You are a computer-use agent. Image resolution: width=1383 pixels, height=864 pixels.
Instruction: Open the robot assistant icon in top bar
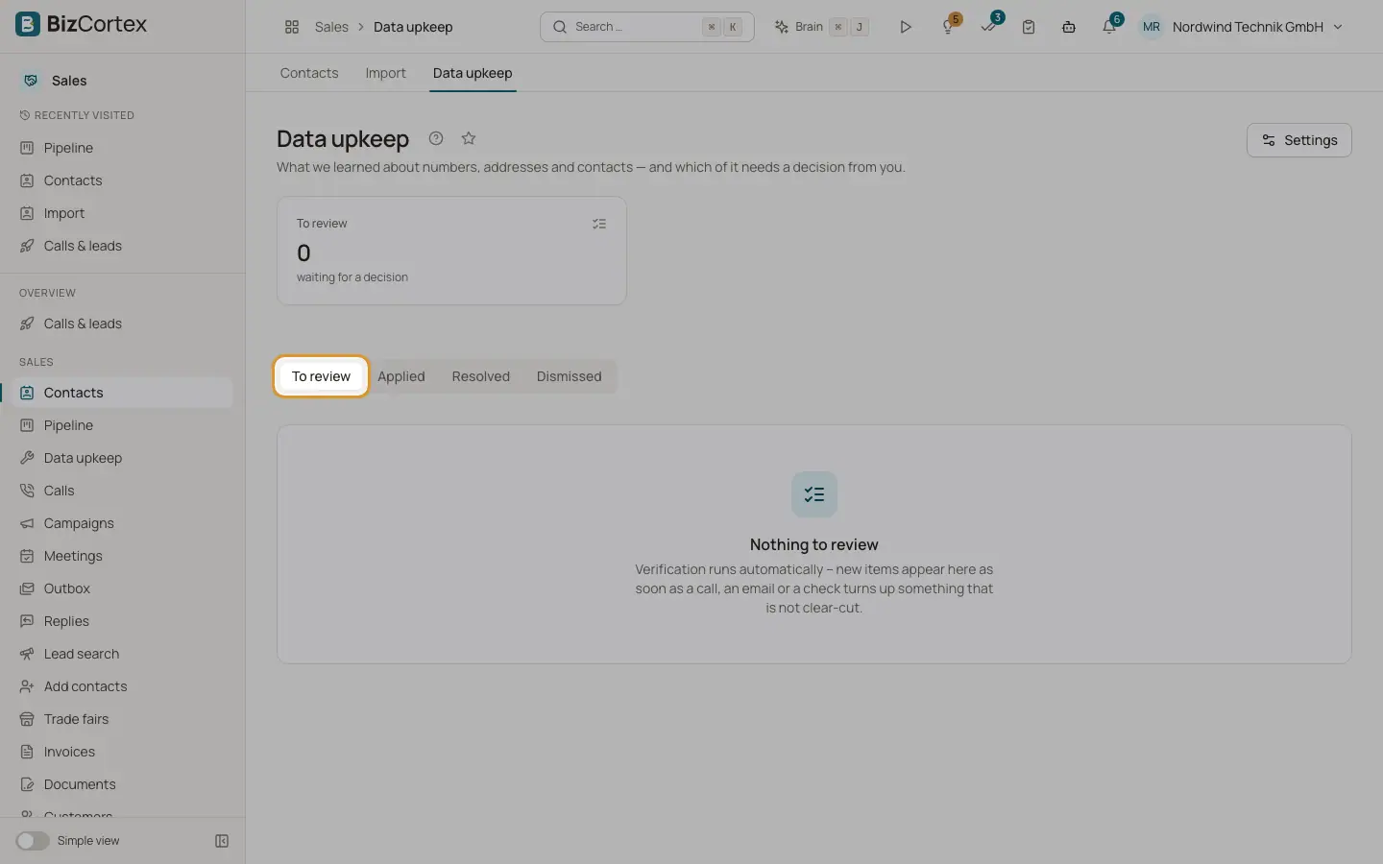[x=1069, y=27]
